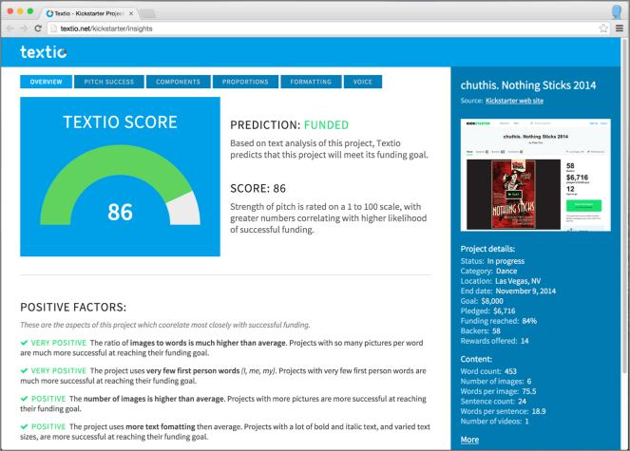Click the Number of videos: 1 entry

point(495,422)
